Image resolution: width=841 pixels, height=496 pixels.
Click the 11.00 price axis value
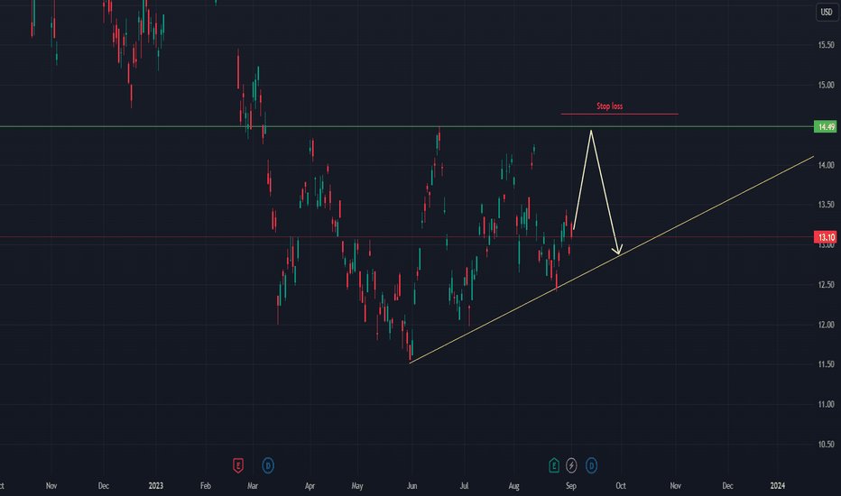coord(826,404)
